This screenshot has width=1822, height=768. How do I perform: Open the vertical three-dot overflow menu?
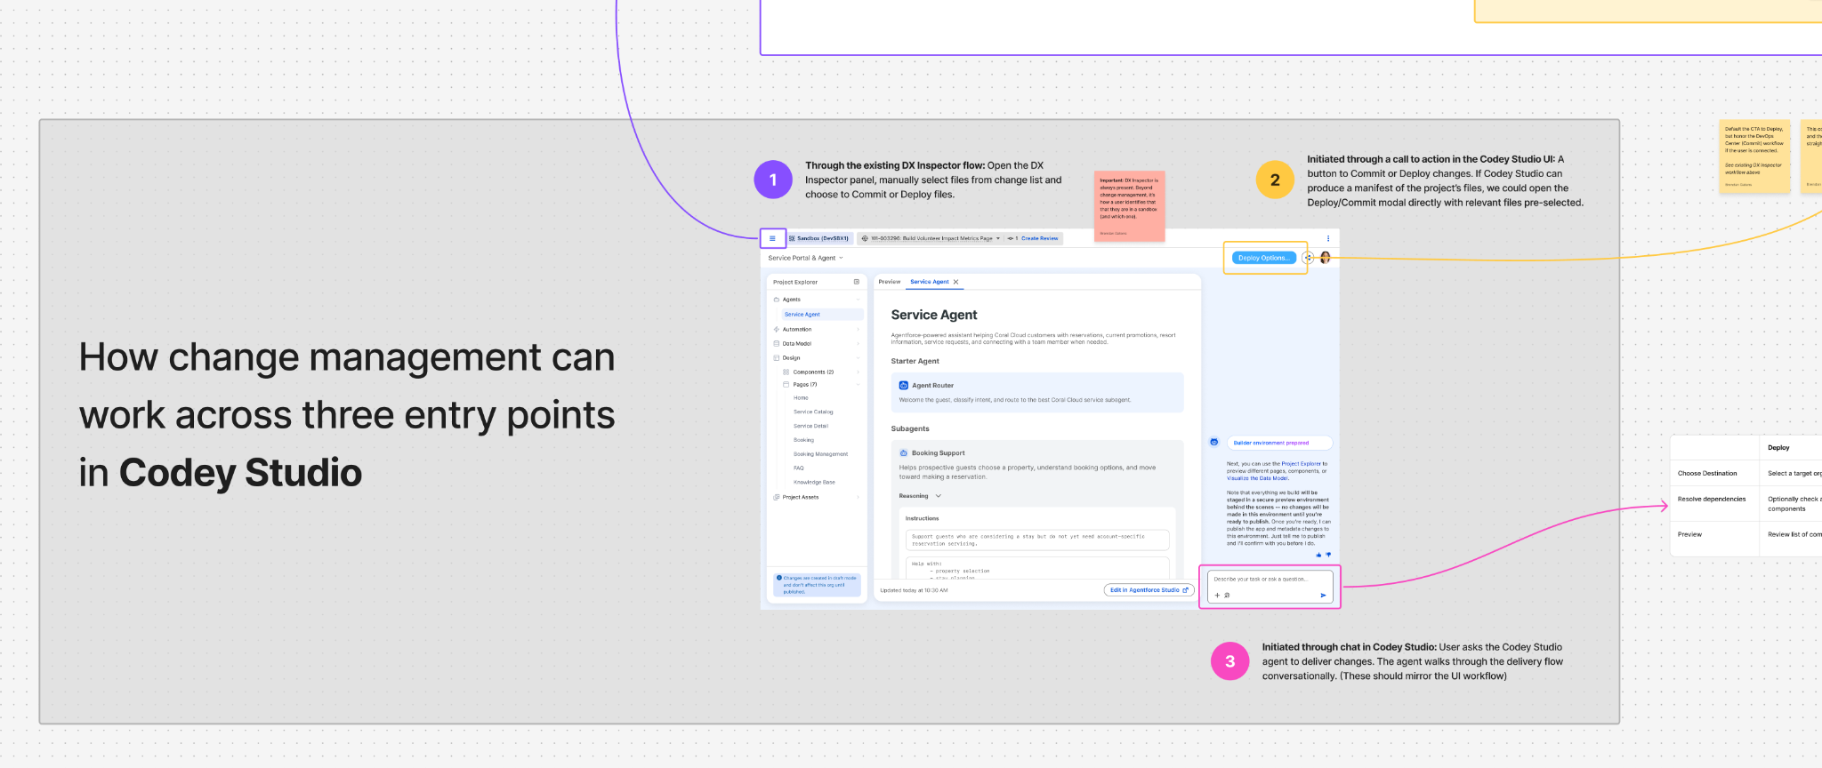(1328, 238)
